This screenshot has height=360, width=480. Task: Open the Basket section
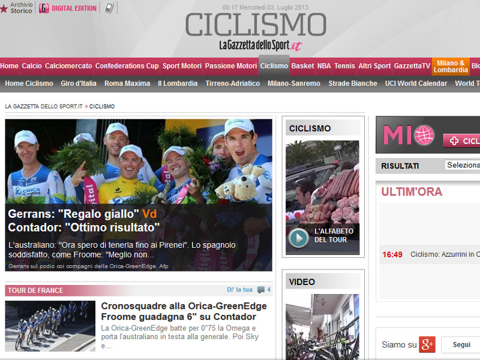302,66
